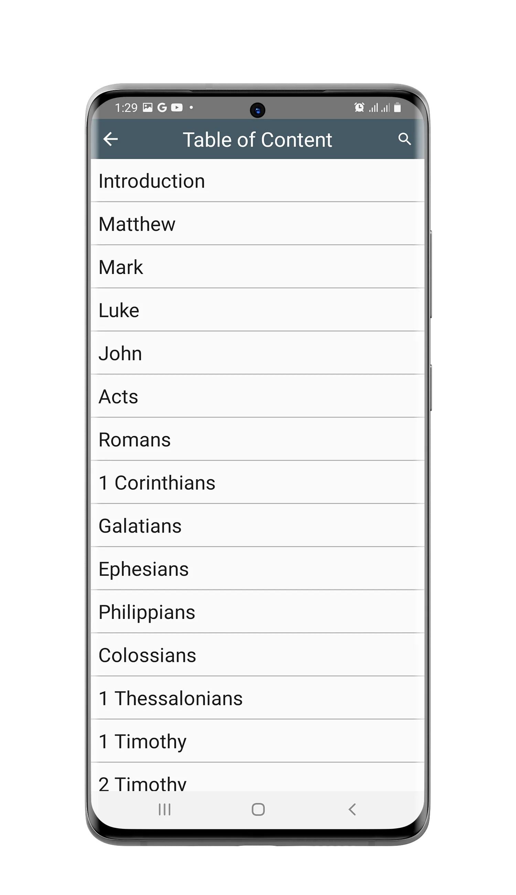This screenshot has width=516, height=895.
Task: Tap the gallery image notification icon
Action: (148, 107)
